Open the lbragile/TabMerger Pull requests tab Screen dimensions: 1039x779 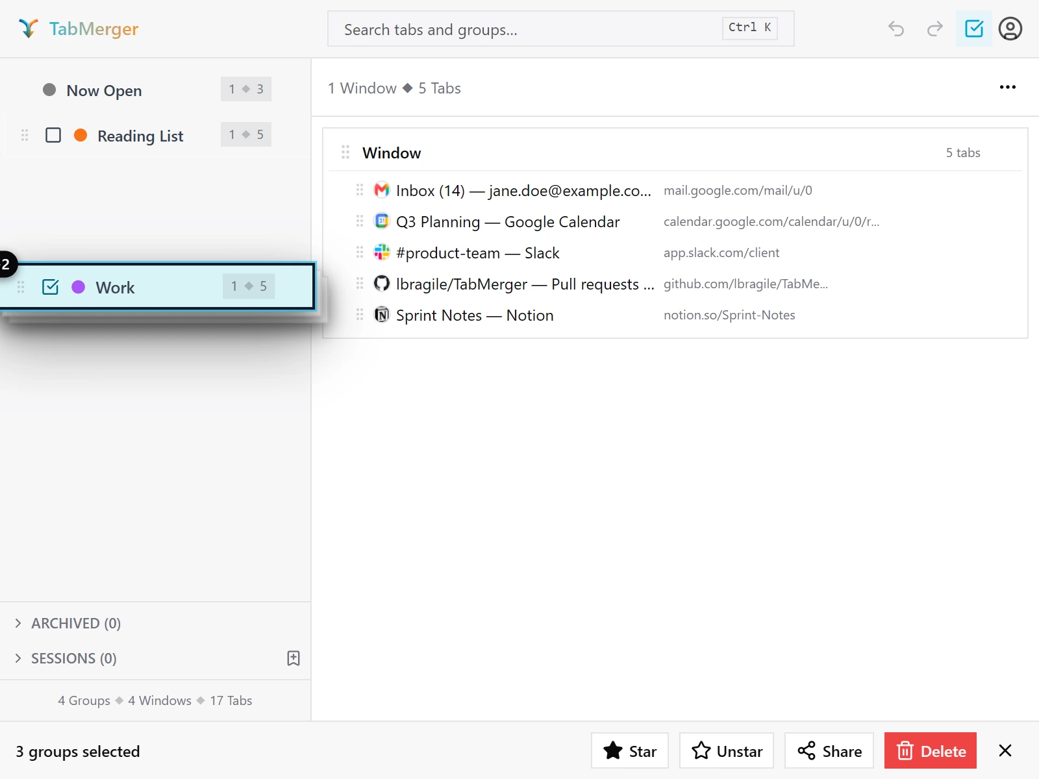[525, 284]
